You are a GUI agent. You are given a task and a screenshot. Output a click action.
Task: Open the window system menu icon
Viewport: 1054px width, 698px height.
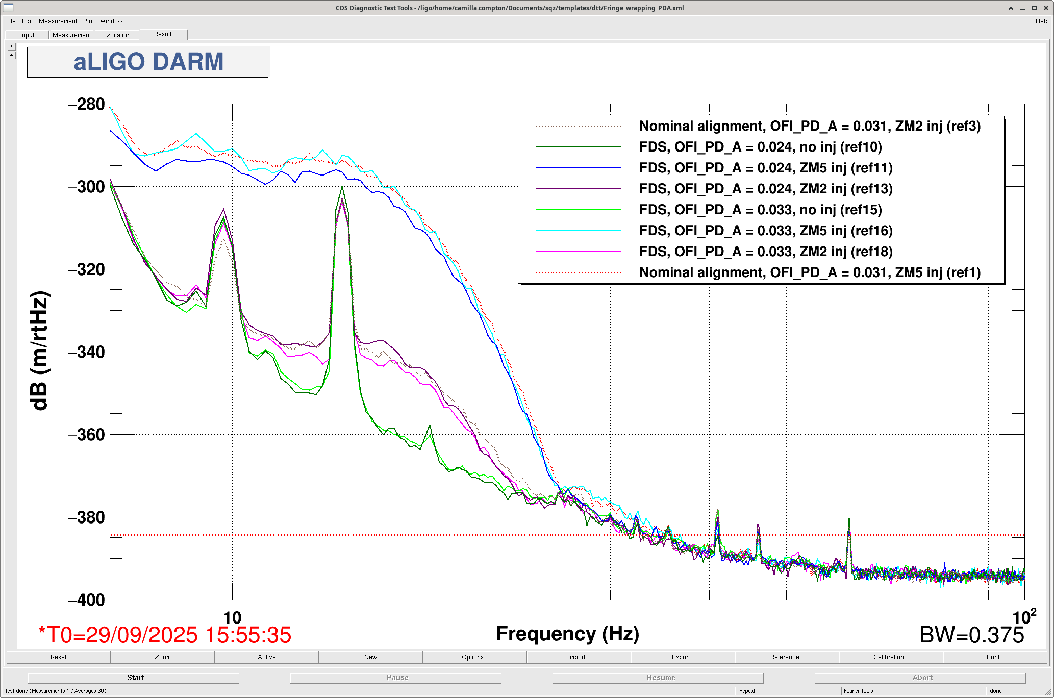[8, 8]
